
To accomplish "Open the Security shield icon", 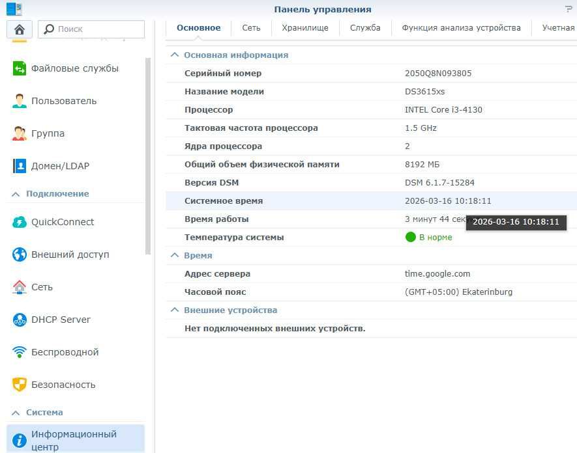I will coord(20,385).
